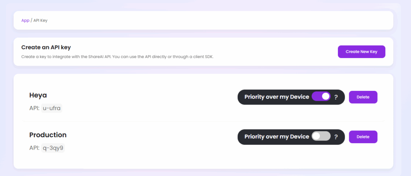This screenshot has height=176, width=411.
Task: Click the breadcrumb slash separator
Action: tap(31, 20)
